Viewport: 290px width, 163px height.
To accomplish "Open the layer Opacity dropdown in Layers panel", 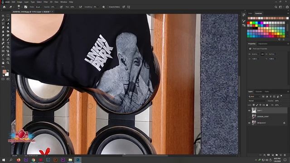I will [x=280, y=101].
